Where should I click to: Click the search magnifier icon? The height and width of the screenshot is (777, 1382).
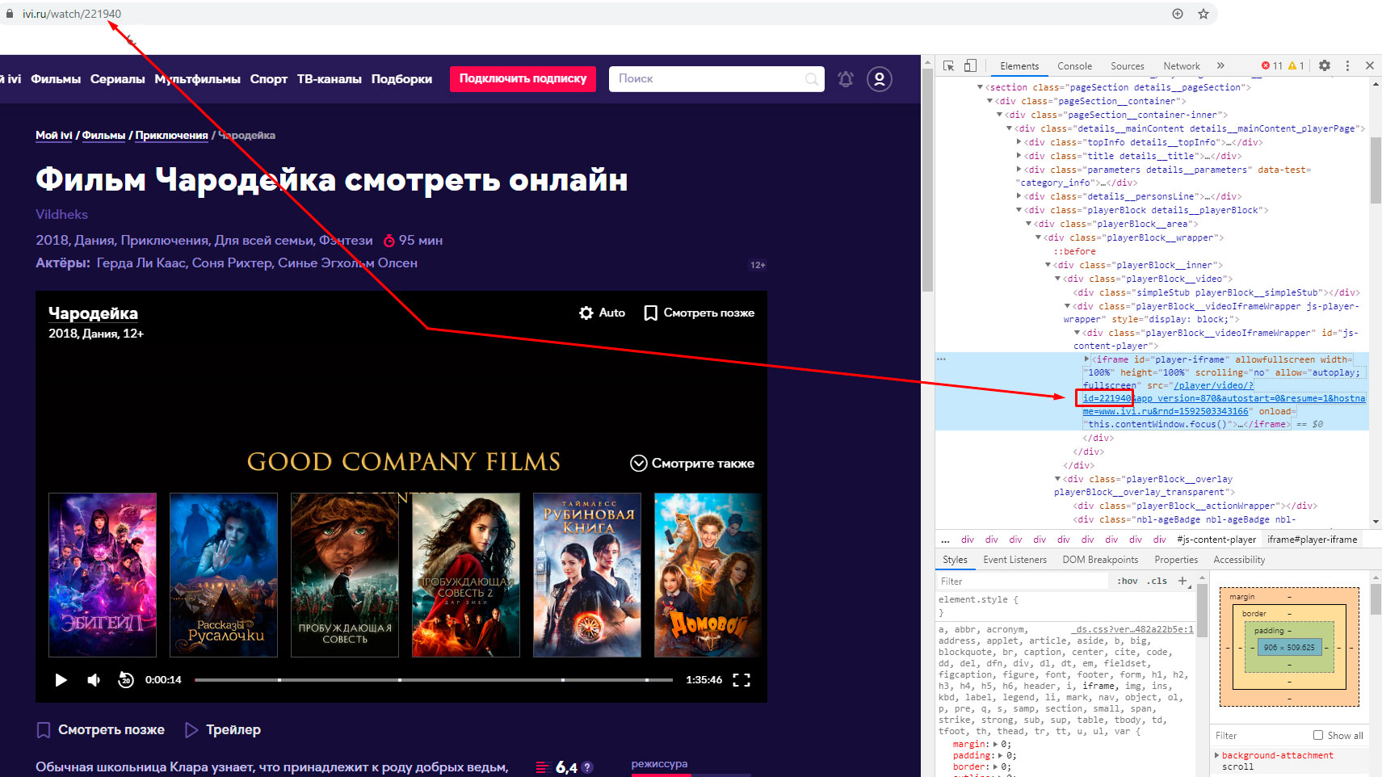[812, 79]
